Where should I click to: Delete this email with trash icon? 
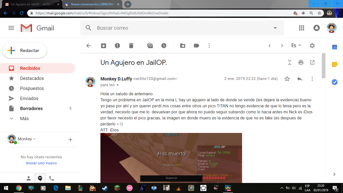pyautogui.click(x=131, y=45)
